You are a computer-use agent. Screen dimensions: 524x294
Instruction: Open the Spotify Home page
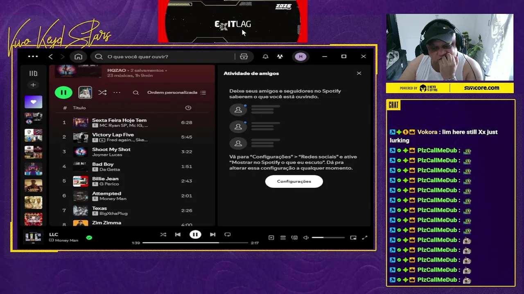[x=78, y=56]
